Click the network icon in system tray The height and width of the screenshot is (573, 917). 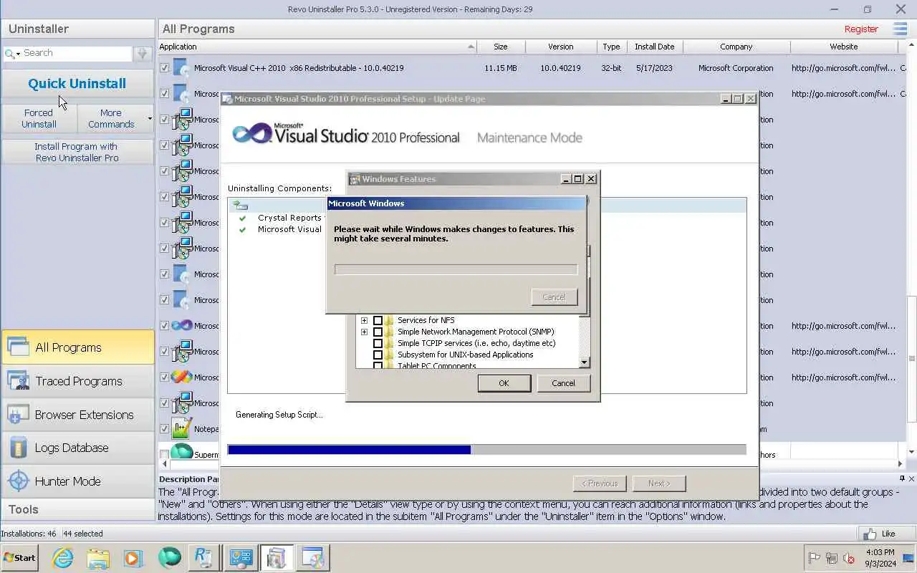(832, 558)
